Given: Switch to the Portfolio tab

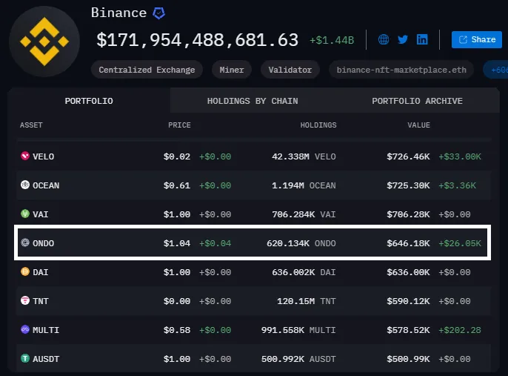Looking at the screenshot, I should 89,101.
